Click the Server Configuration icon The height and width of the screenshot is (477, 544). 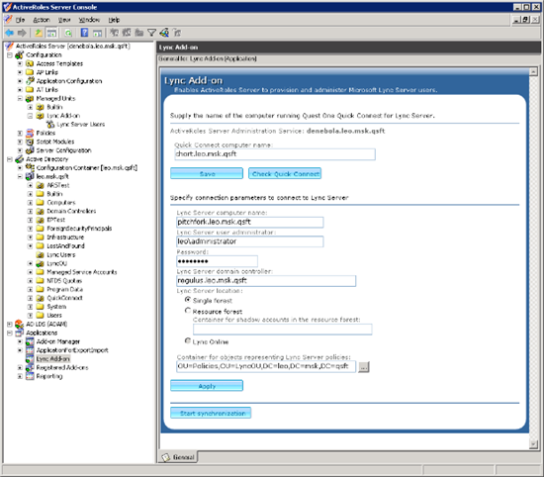pos(31,150)
